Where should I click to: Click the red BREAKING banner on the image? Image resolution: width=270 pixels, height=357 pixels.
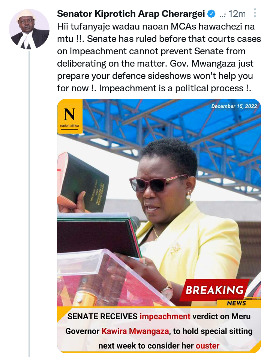(214, 290)
